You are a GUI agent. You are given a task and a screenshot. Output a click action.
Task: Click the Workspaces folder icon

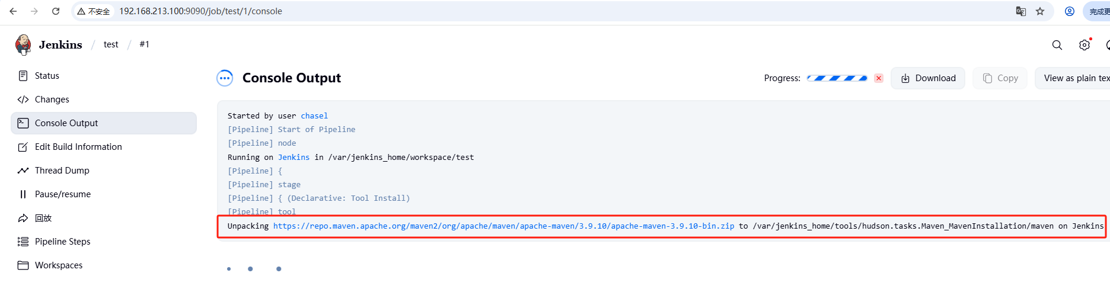[x=23, y=265]
